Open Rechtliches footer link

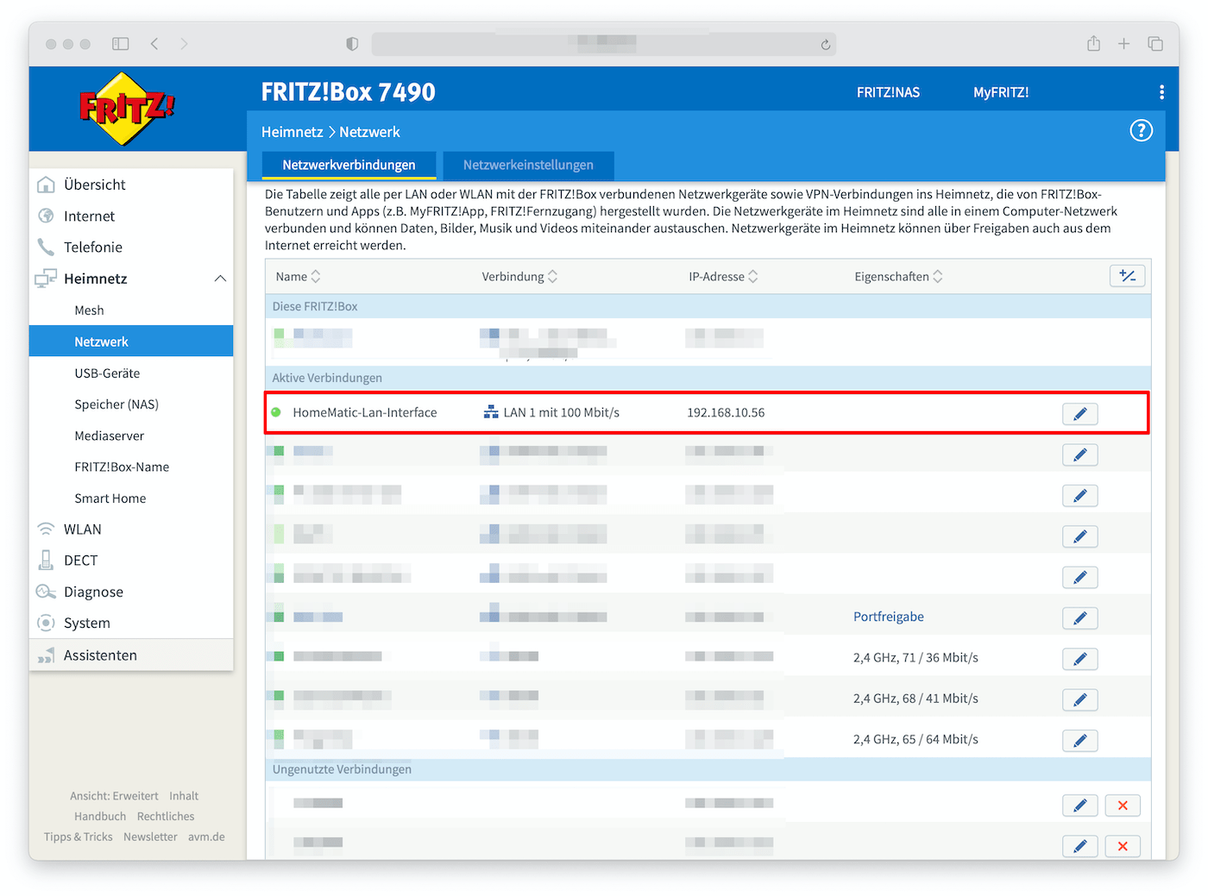pyautogui.click(x=166, y=817)
